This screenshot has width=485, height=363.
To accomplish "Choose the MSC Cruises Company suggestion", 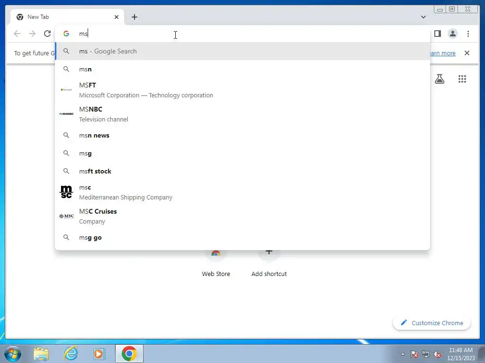I will click(242, 216).
